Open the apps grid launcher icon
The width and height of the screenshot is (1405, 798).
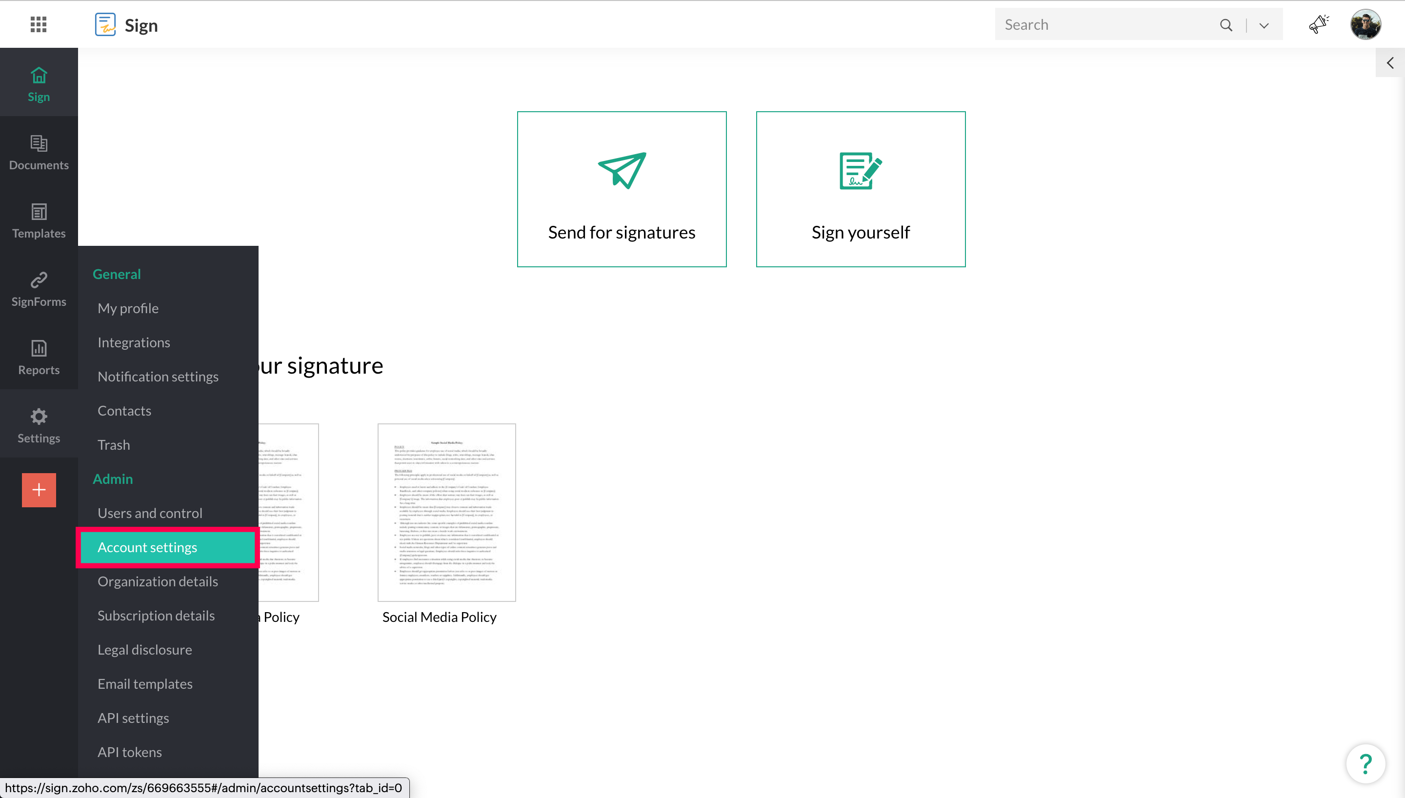point(39,25)
